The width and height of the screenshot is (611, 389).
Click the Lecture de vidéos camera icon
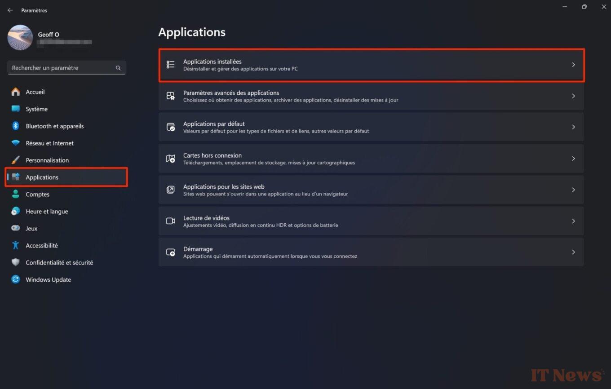[170, 221]
